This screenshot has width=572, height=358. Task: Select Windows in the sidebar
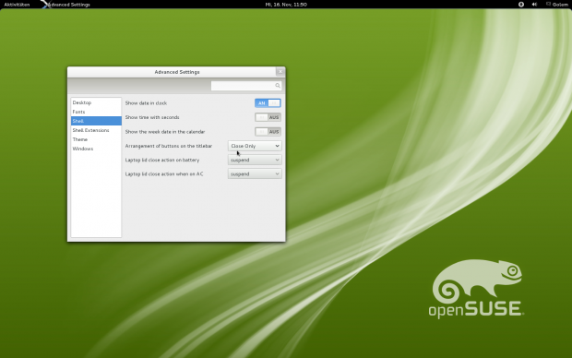[x=96, y=149]
